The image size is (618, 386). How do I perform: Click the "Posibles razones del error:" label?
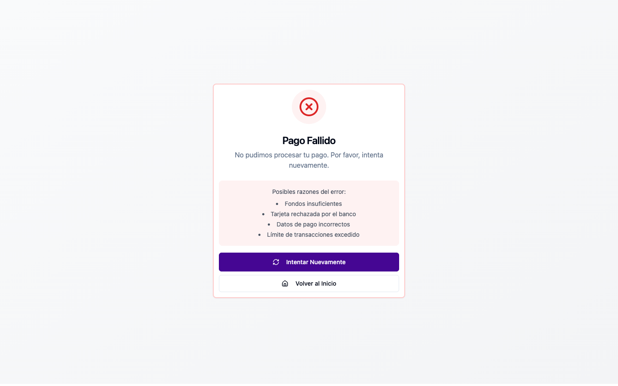point(309,192)
